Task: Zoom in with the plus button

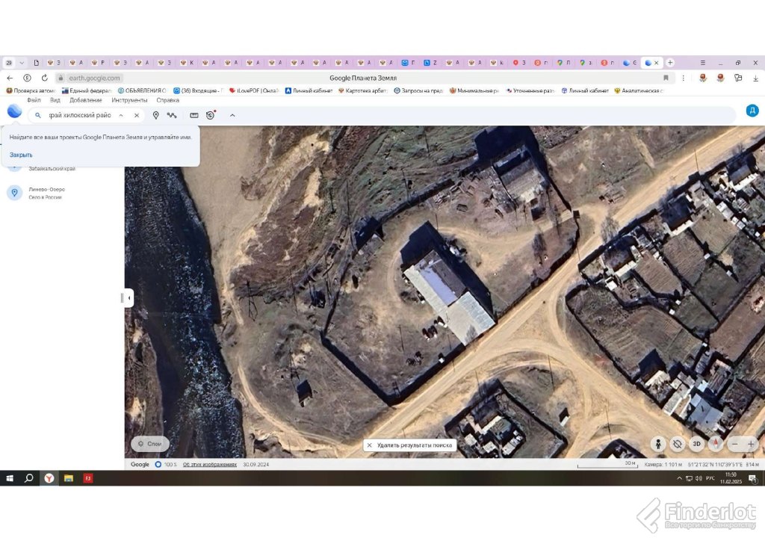Action: 752,444
